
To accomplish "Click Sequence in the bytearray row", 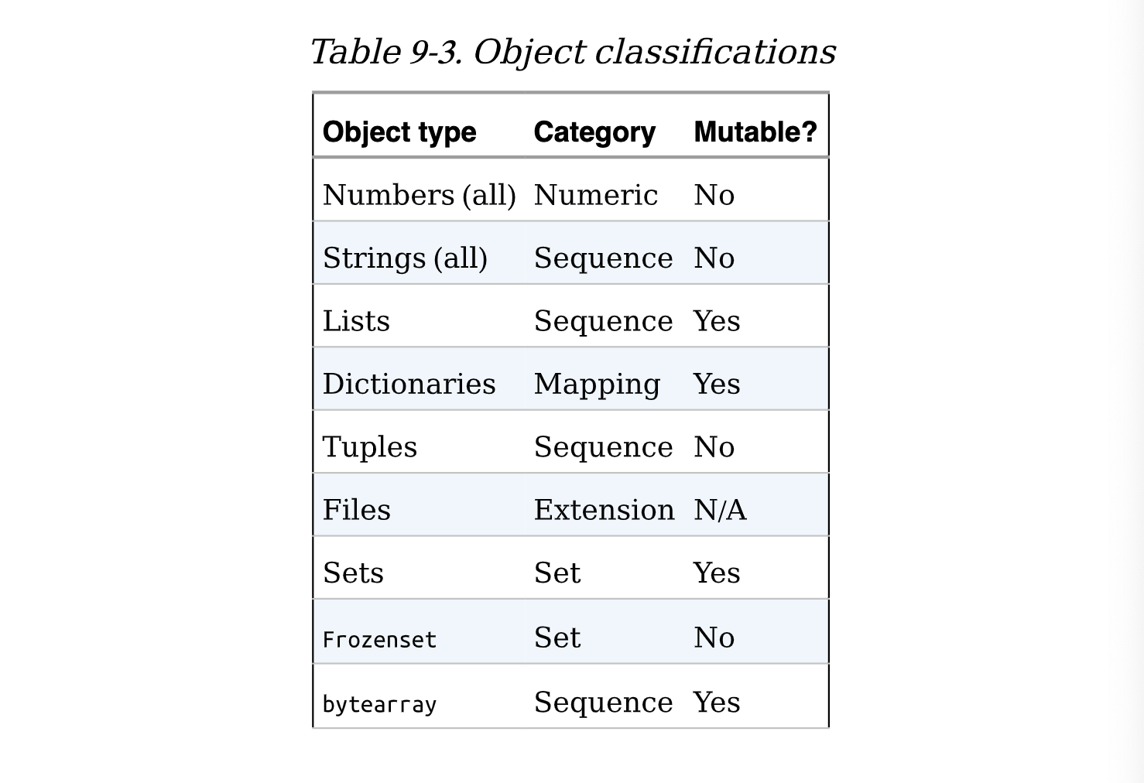I will click(603, 703).
